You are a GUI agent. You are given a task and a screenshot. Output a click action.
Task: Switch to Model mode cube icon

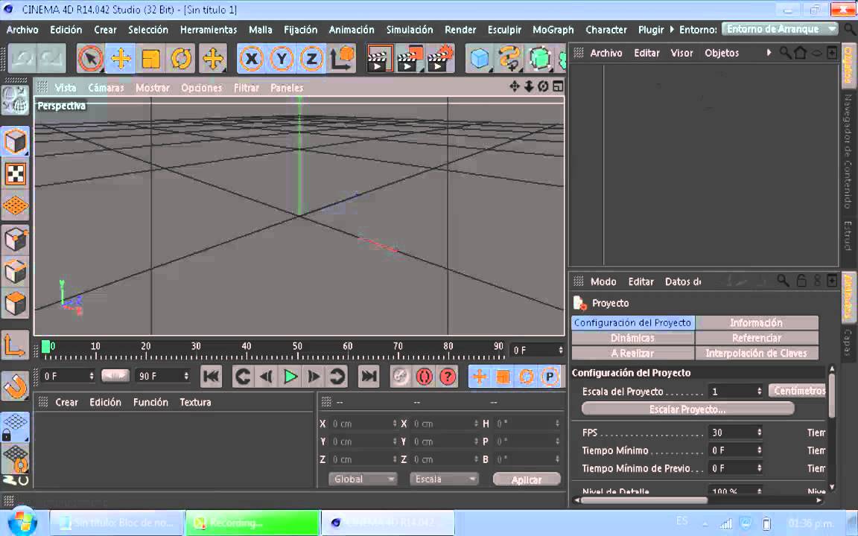(x=16, y=141)
